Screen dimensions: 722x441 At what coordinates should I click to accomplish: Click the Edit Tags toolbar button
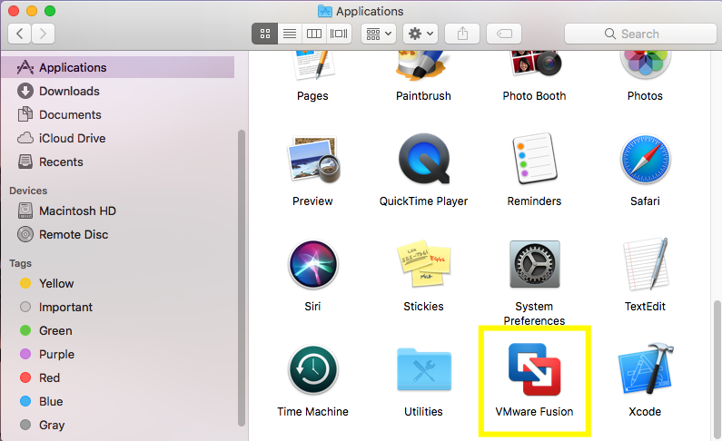(504, 34)
